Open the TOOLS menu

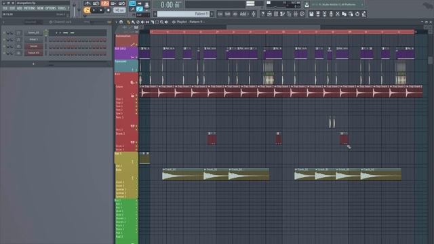62,8
